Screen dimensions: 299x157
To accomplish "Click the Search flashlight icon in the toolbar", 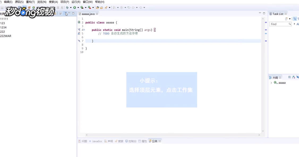I will 106,7.
